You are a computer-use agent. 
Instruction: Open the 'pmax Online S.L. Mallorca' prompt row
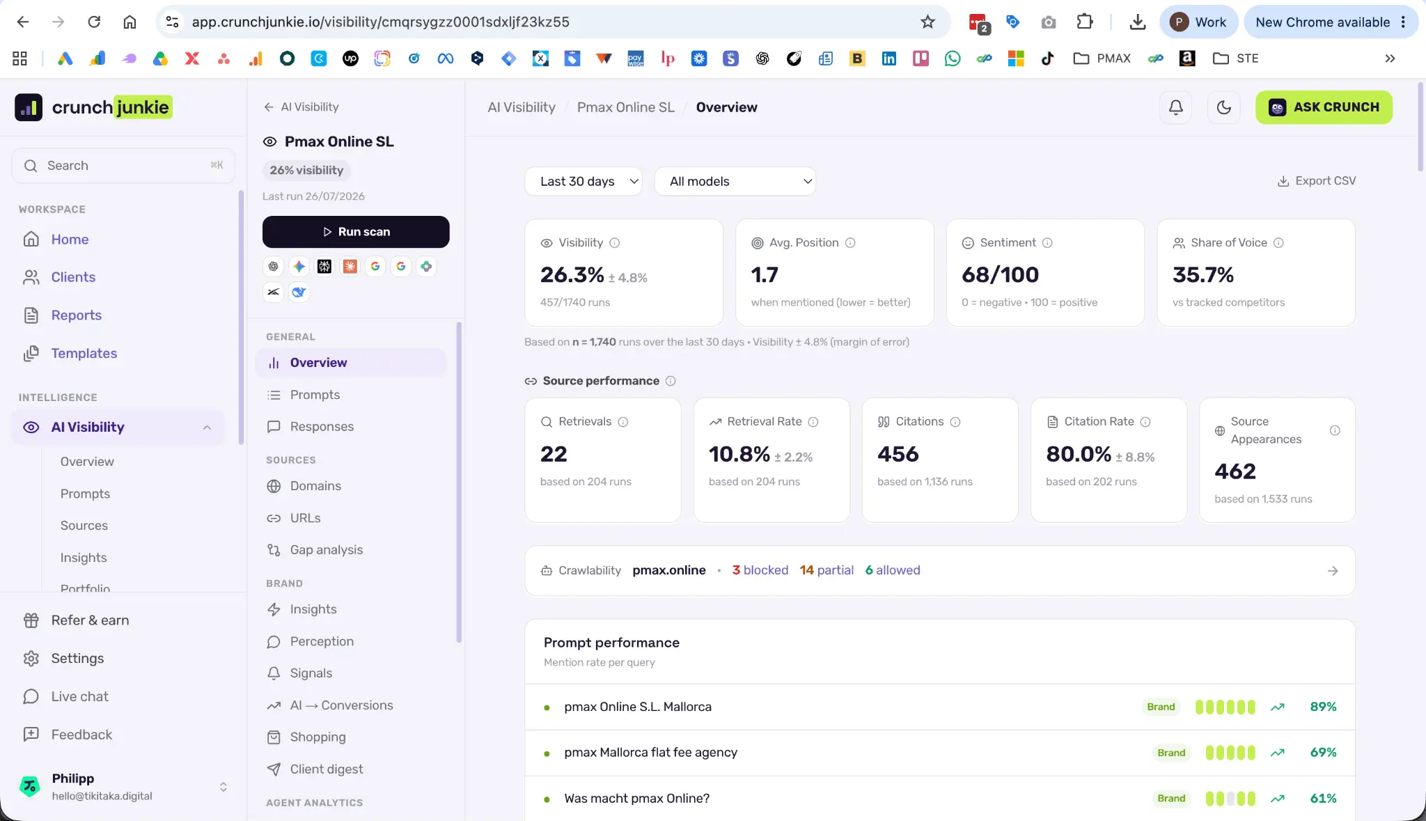pos(939,707)
